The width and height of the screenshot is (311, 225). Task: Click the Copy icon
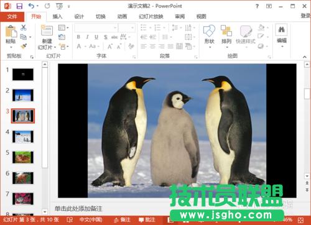23,37
